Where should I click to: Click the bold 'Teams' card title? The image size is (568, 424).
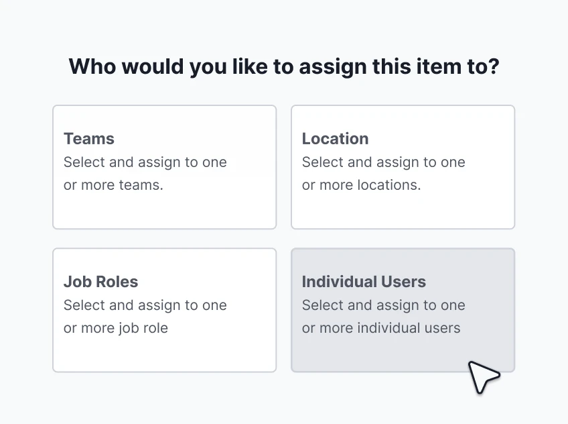coord(89,139)
